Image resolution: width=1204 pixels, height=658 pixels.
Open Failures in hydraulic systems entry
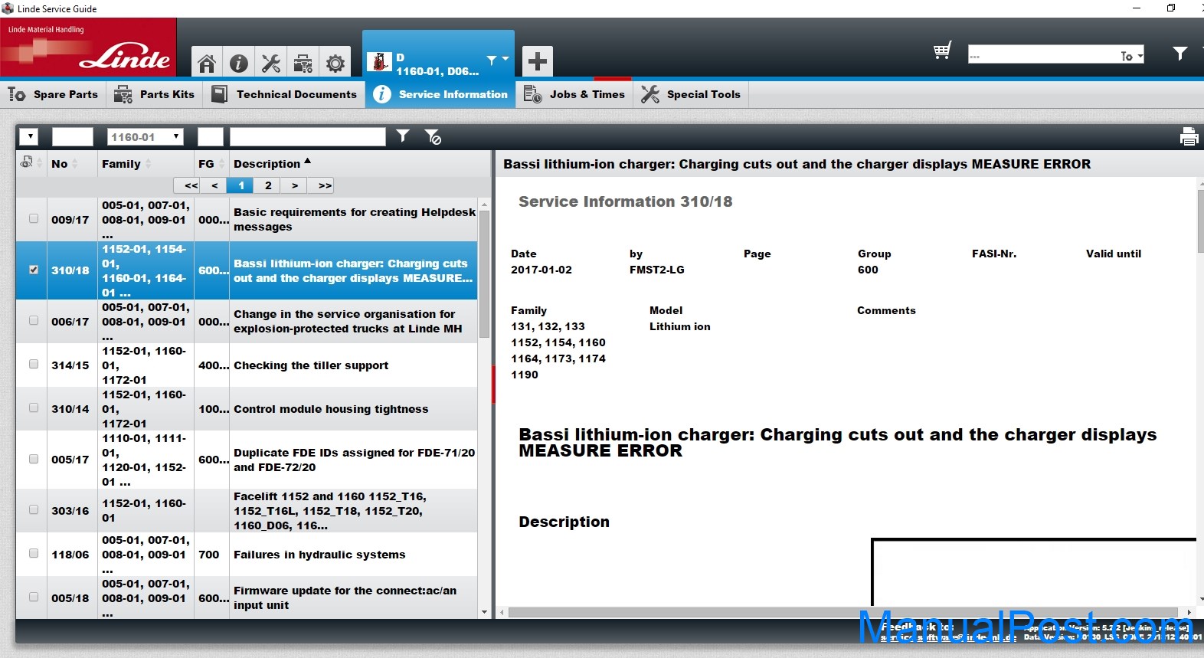pos(247,555)
